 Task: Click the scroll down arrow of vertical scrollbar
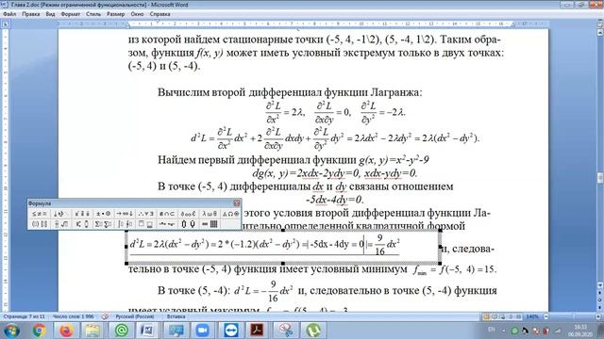(600, 285)
